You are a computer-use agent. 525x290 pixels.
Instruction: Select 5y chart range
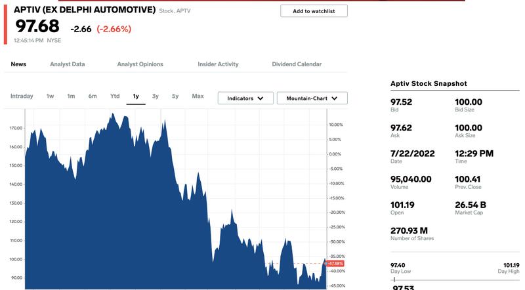(x=175, y=96)
